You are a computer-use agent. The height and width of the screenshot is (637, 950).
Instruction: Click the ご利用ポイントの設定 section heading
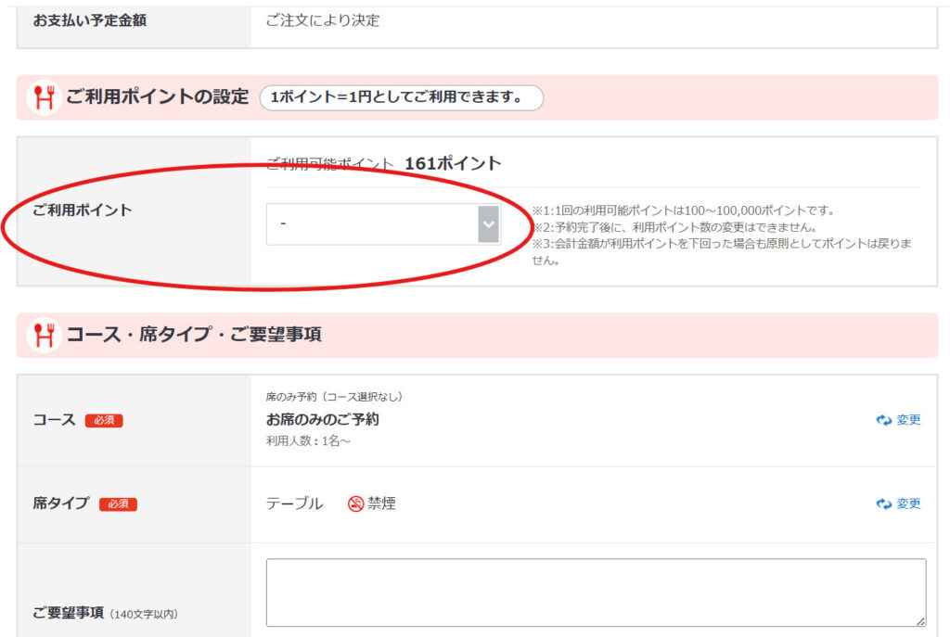point(157,97)
